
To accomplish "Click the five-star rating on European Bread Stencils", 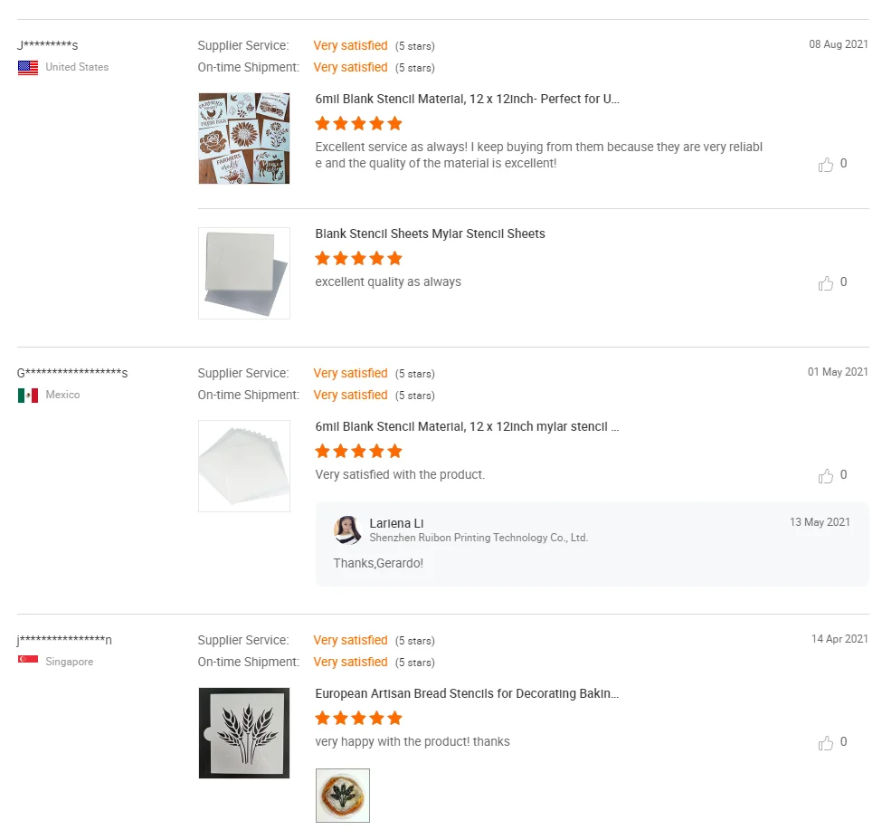I will tap(358, 719).
